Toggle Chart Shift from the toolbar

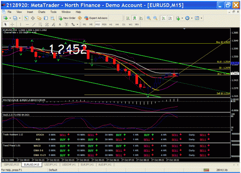170,18
